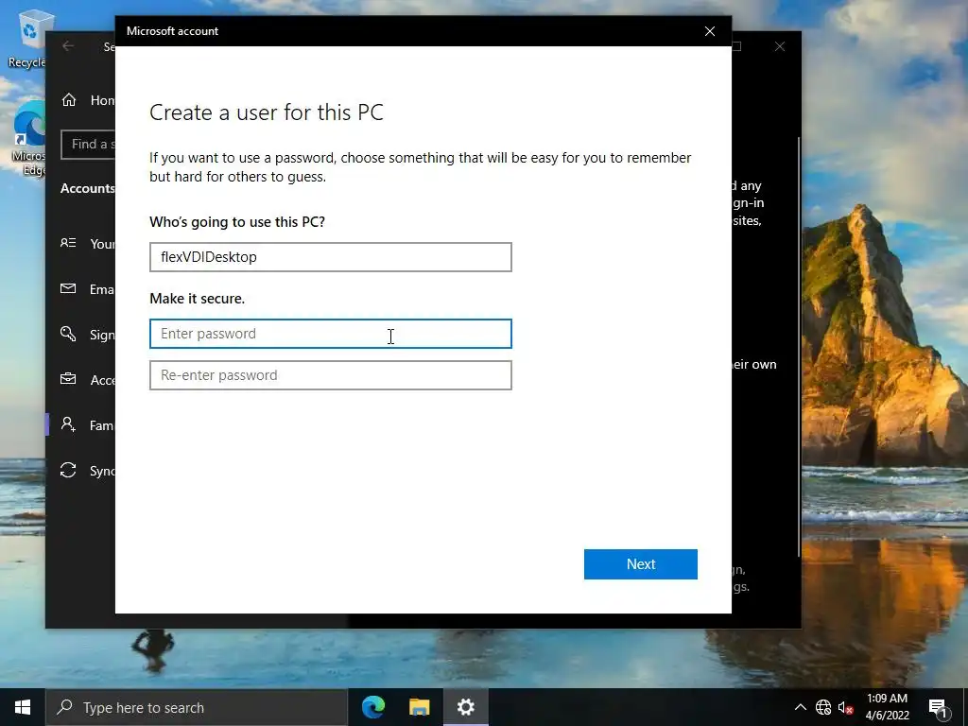Open the Sign-in options key icon
Screen dimensions: 968x726
click(68, 334)
